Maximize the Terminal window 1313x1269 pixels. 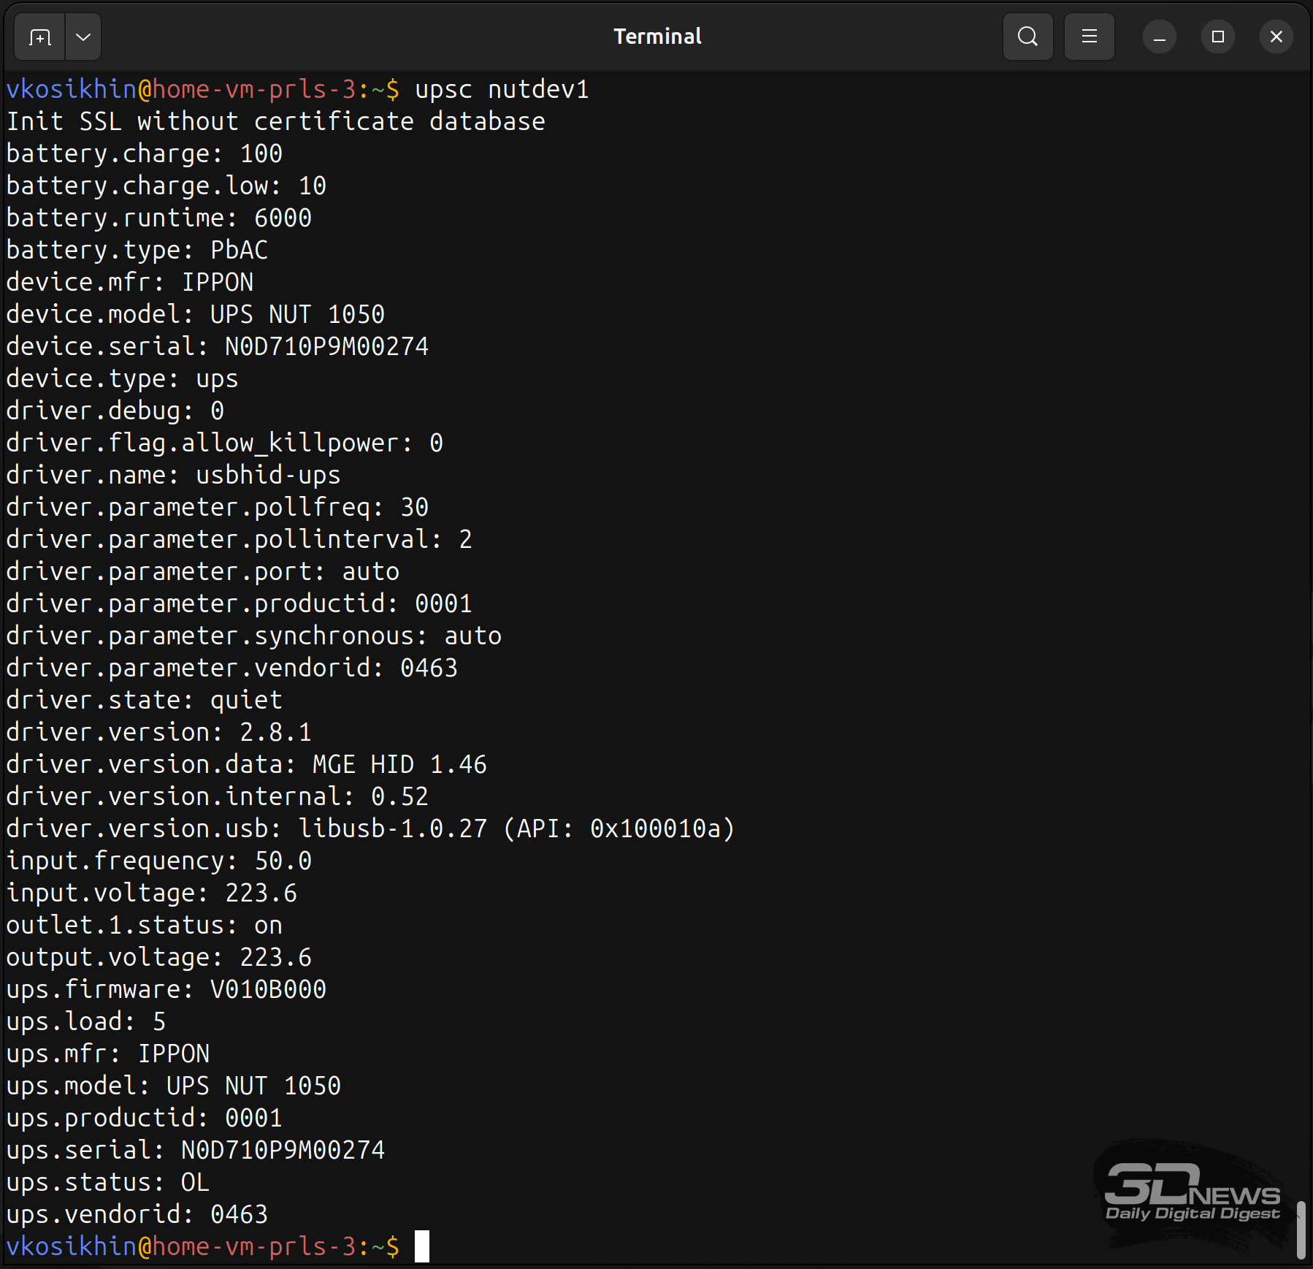click(1217, 37)
